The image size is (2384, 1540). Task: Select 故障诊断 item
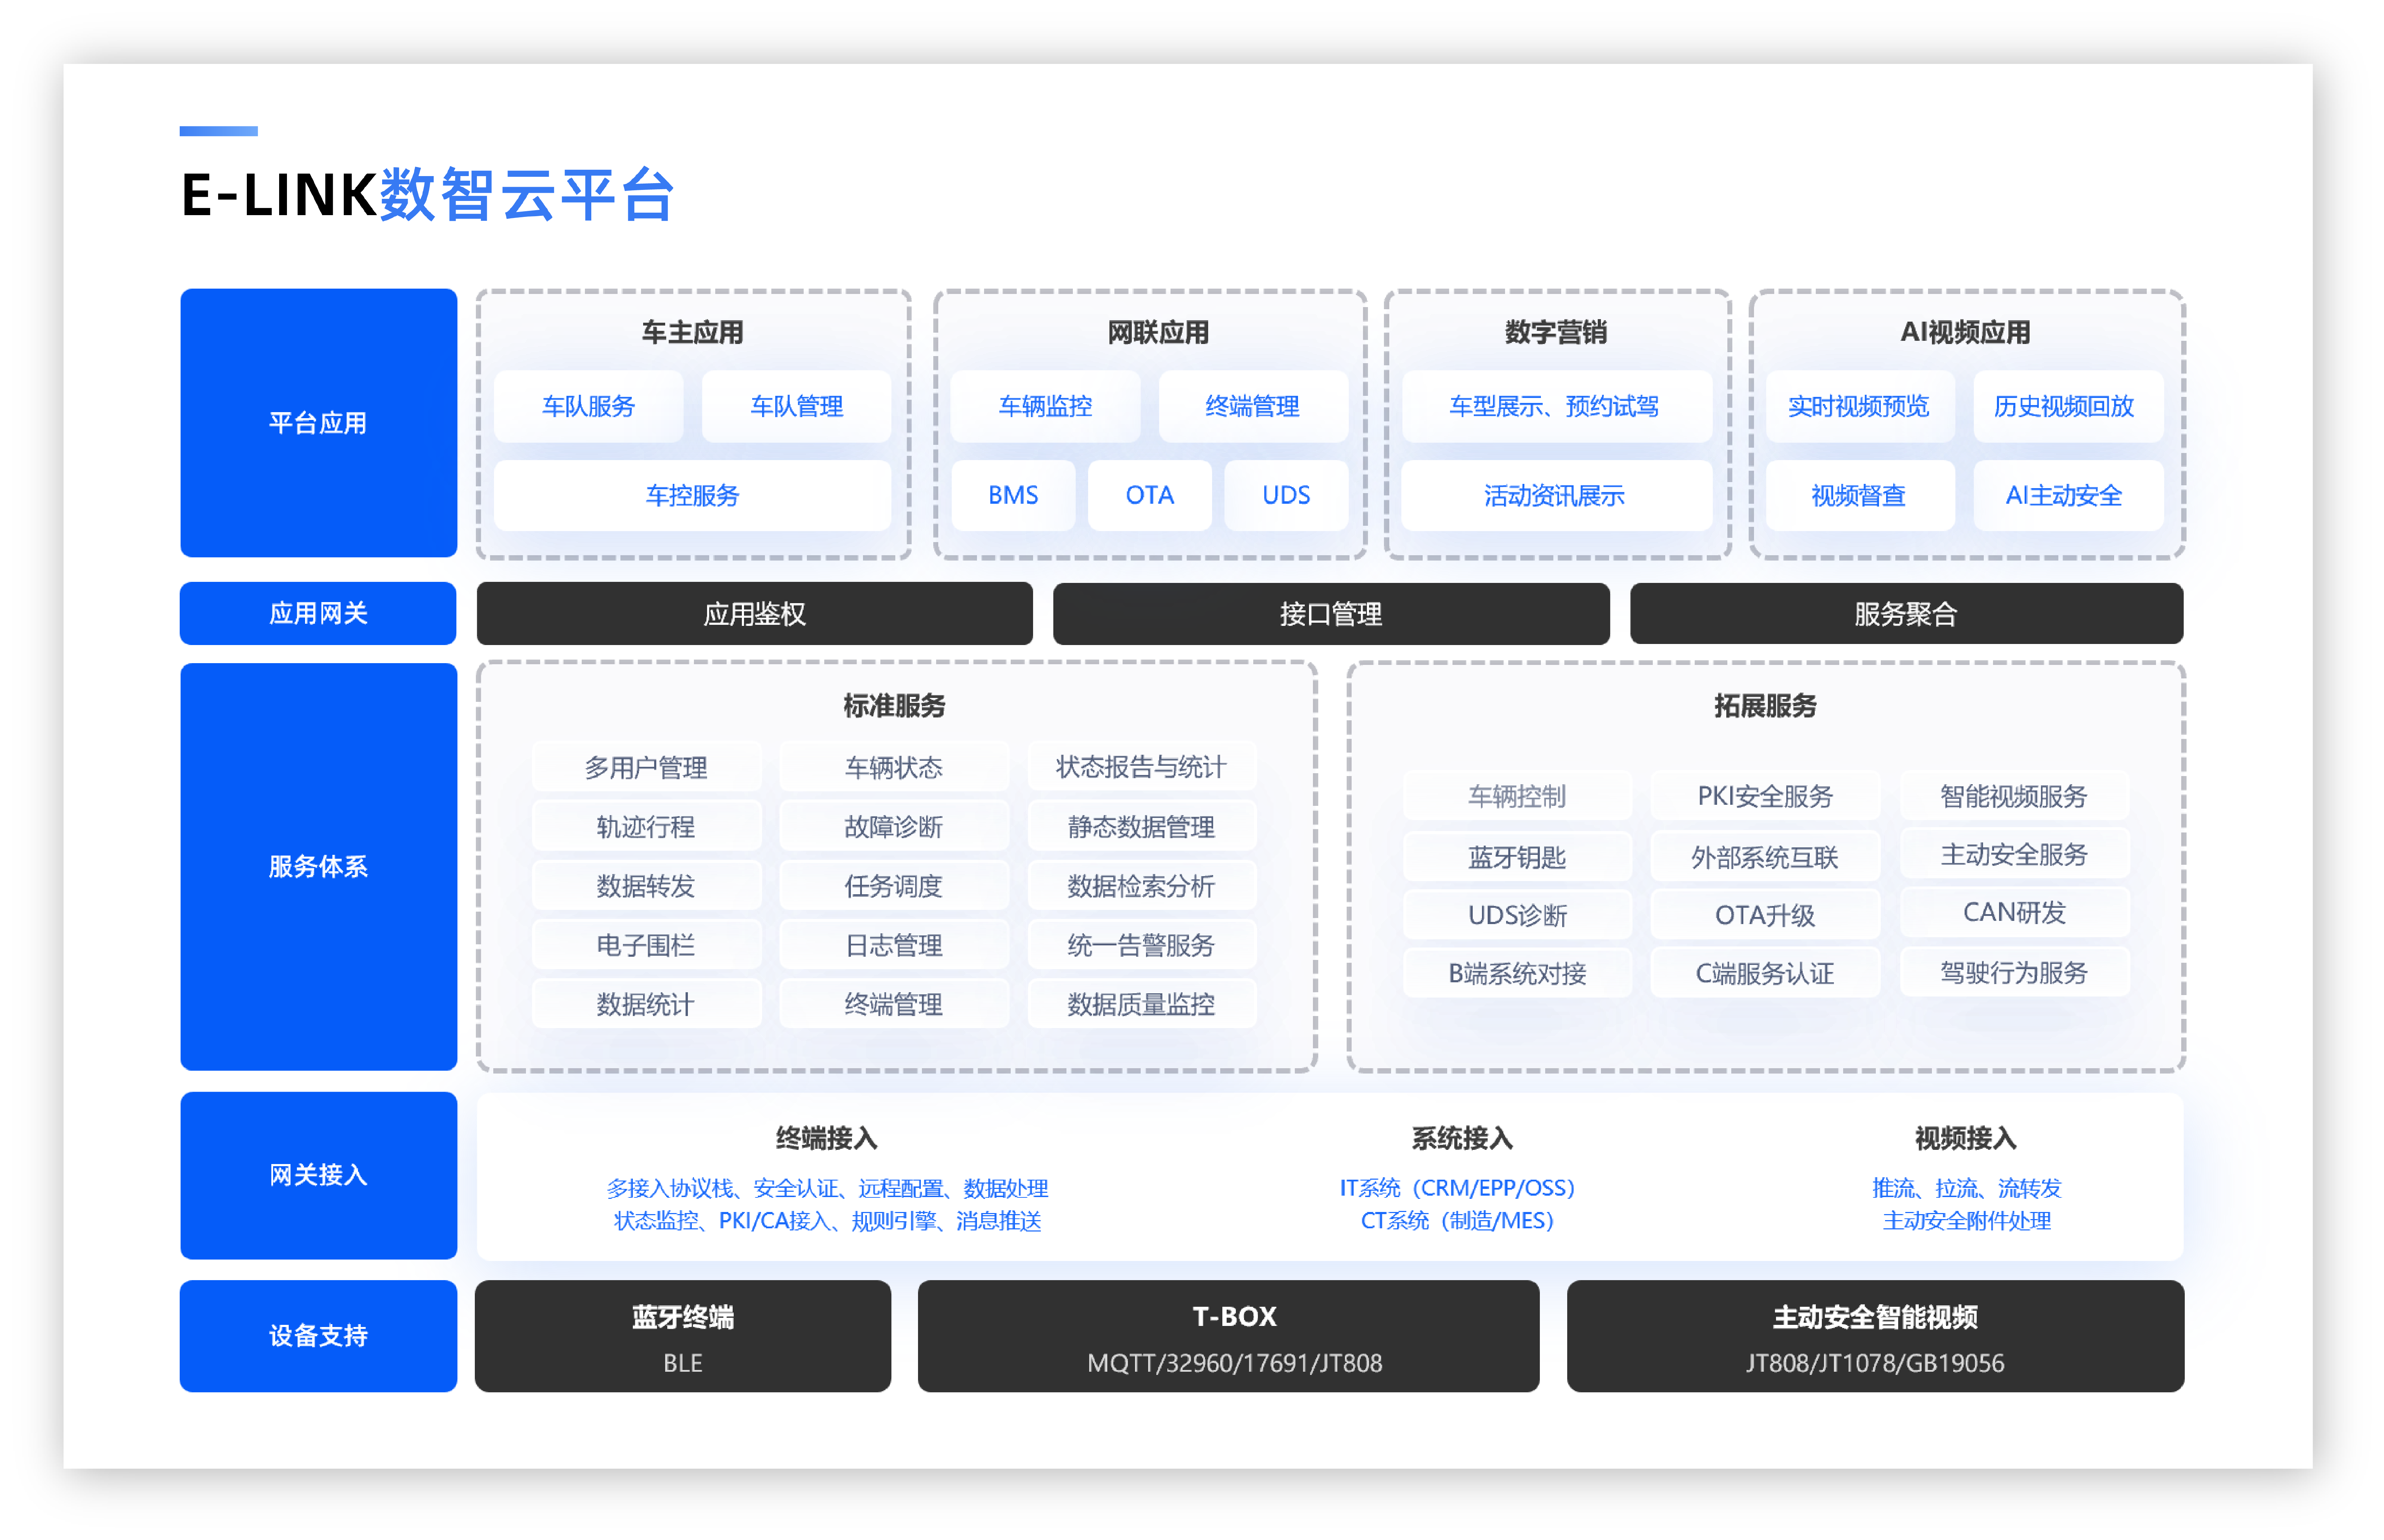(894, 826)
